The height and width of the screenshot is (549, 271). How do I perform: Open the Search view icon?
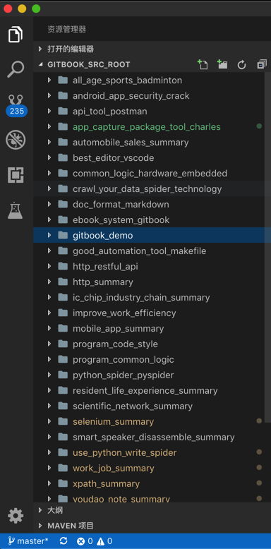pyautogui.click(x=16, y=69)
